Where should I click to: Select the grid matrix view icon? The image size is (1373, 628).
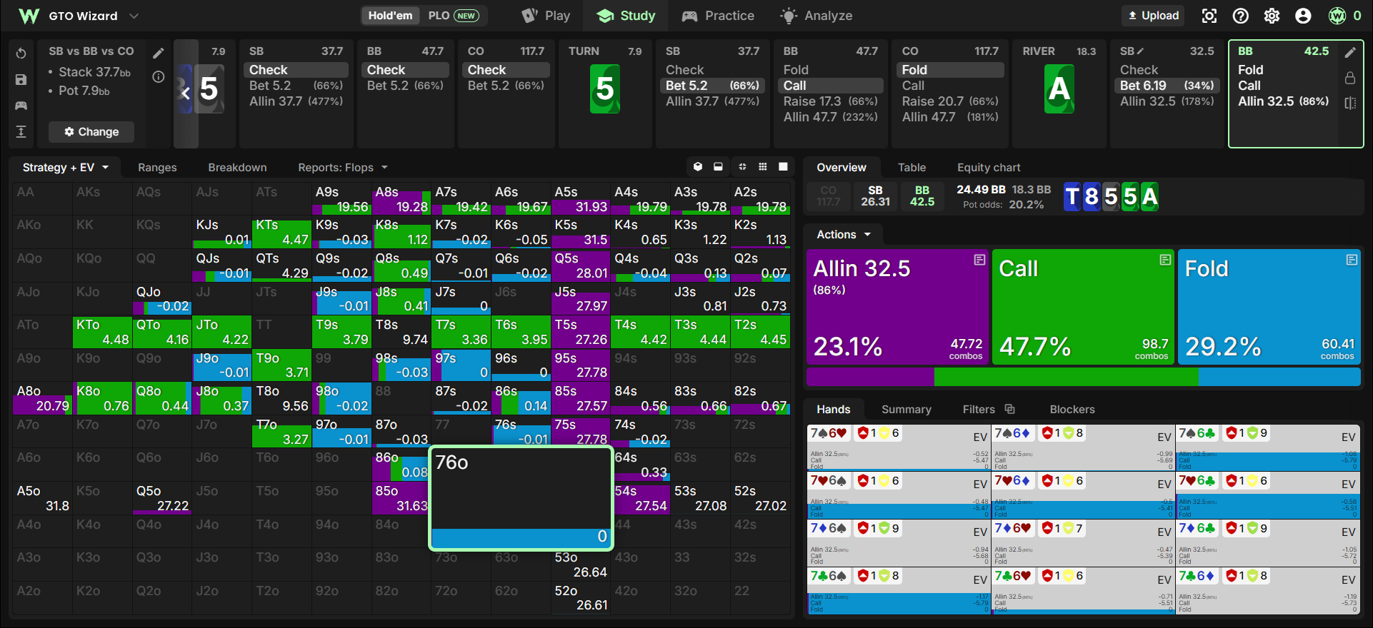point(763,167)
